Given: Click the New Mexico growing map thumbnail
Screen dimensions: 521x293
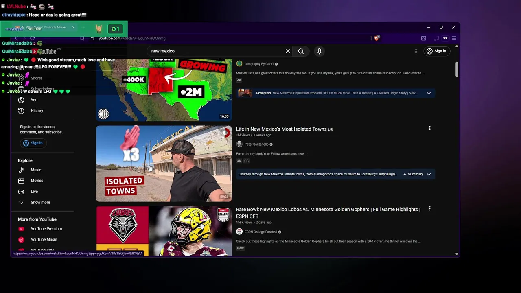Looking at the screenshot, I should [x=164, y=90].
